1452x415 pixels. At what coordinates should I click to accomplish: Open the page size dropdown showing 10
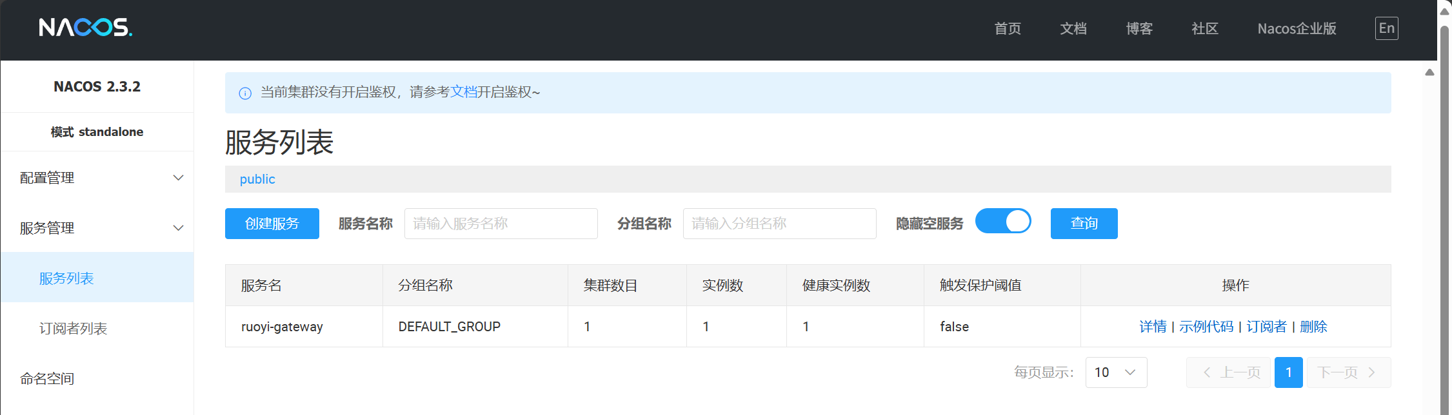tap(1116, 372)
